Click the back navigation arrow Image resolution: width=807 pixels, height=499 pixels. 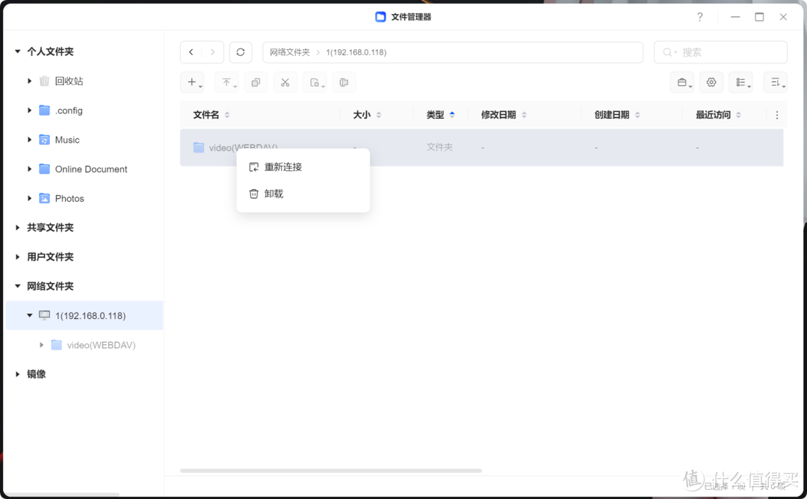[191, 52]
